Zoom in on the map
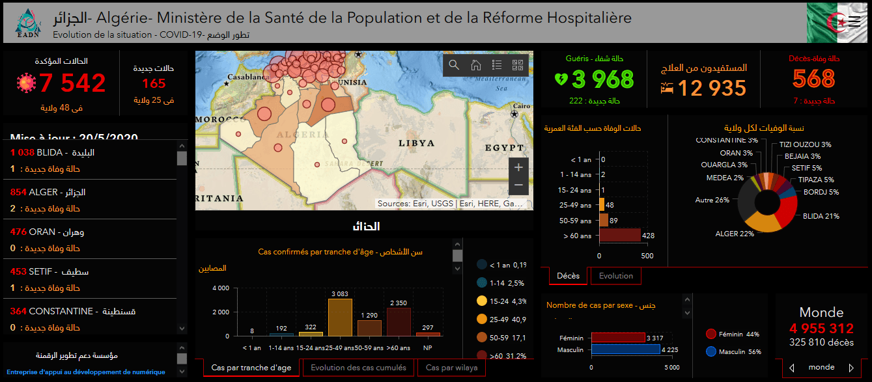 tap(518, 167)
